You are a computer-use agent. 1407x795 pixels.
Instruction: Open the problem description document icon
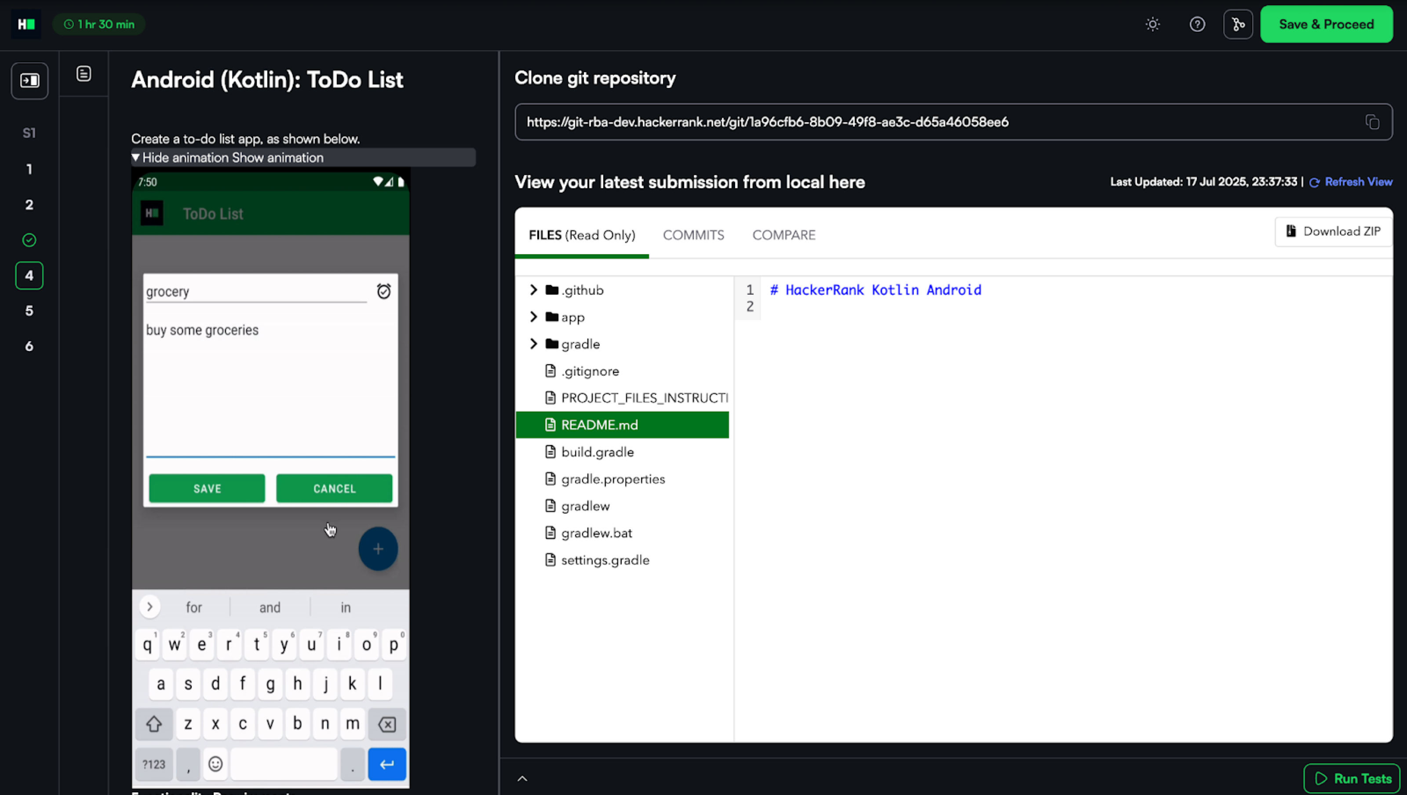coord(84,74)
